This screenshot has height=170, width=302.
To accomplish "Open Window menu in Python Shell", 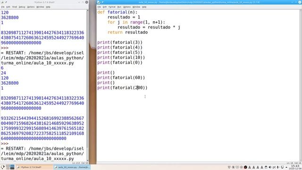I will (x=40, y=7).
